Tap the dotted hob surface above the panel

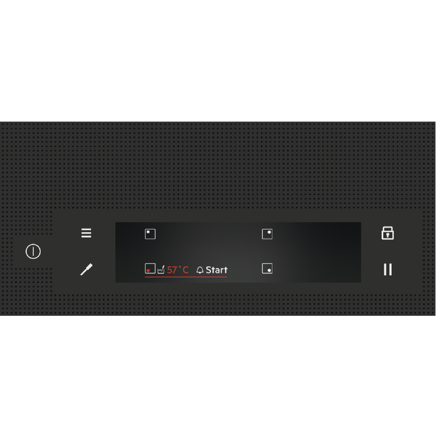pos(218,166)
